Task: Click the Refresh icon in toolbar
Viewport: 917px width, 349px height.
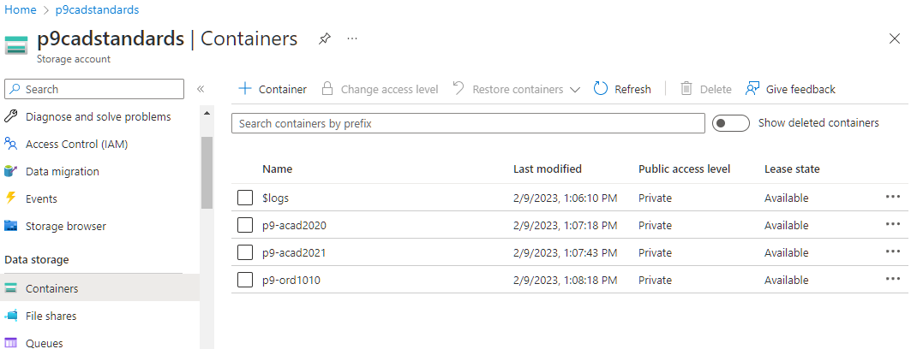Action: point(601,89)
